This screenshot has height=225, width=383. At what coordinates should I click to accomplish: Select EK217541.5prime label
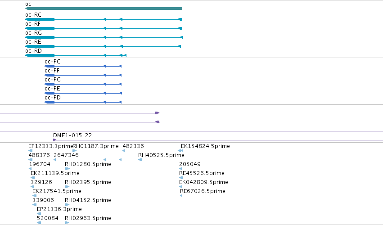(57, 192)
